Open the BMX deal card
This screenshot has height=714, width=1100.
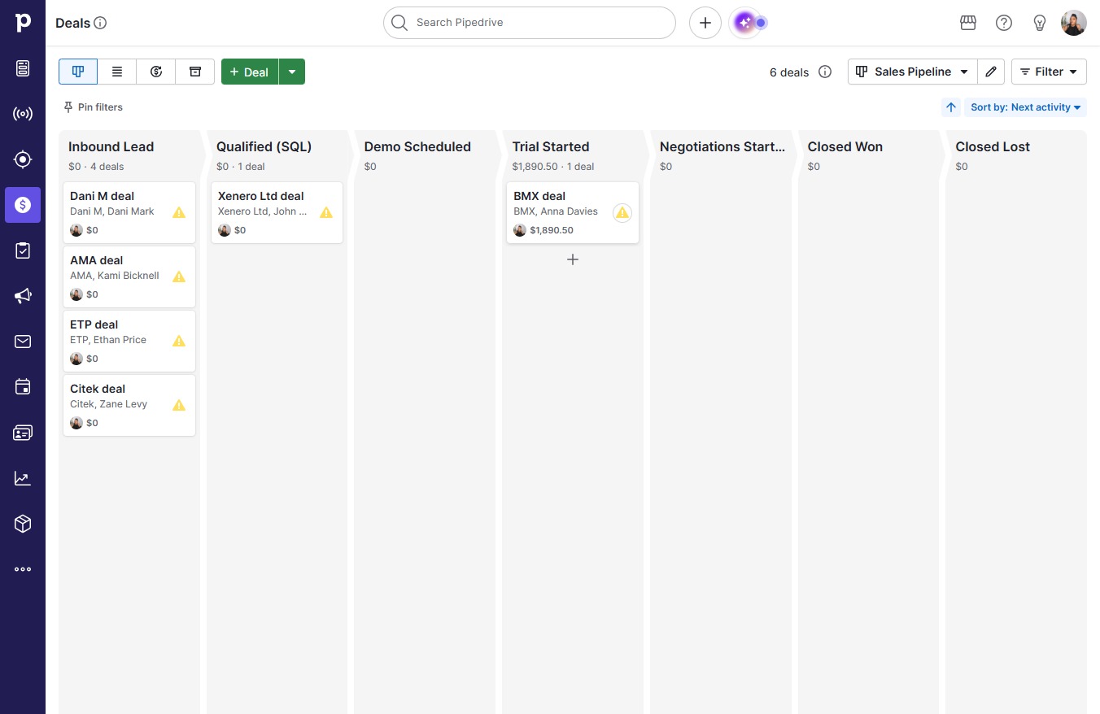(573, 212)
